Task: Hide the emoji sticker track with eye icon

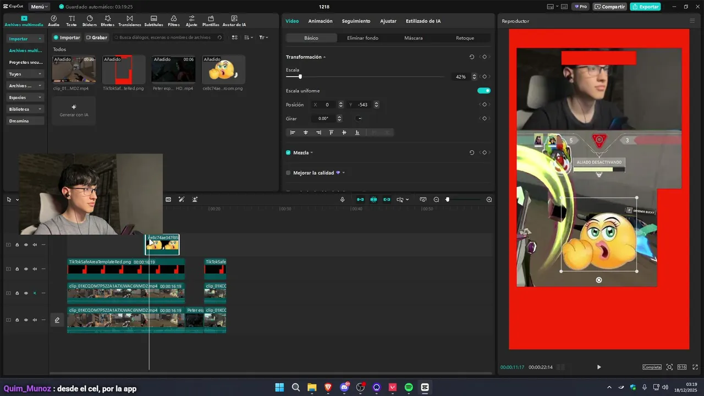Action: [x=26, y=245]
